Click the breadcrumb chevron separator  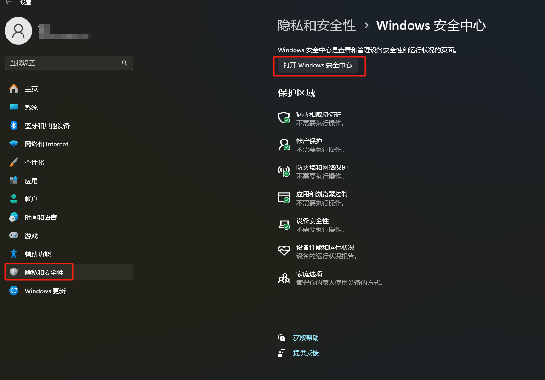(x=366, y=25)
